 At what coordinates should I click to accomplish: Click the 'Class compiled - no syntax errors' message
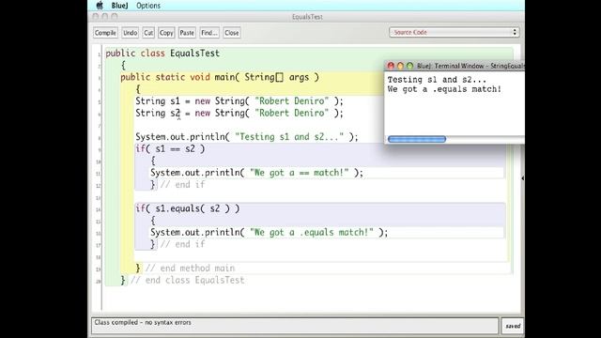point(143,323)
